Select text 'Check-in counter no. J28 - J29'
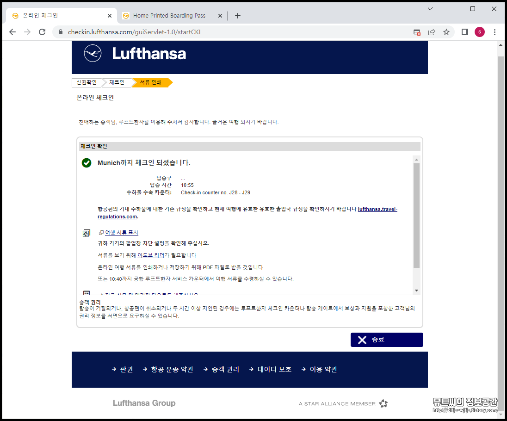This screenshot has height=421, width=507. (216, 192)
